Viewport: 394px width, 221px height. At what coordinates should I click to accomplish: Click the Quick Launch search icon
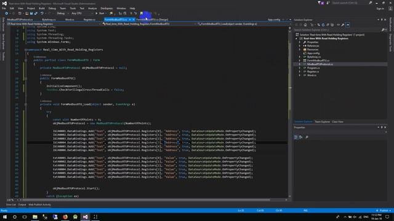click(371, 2)
